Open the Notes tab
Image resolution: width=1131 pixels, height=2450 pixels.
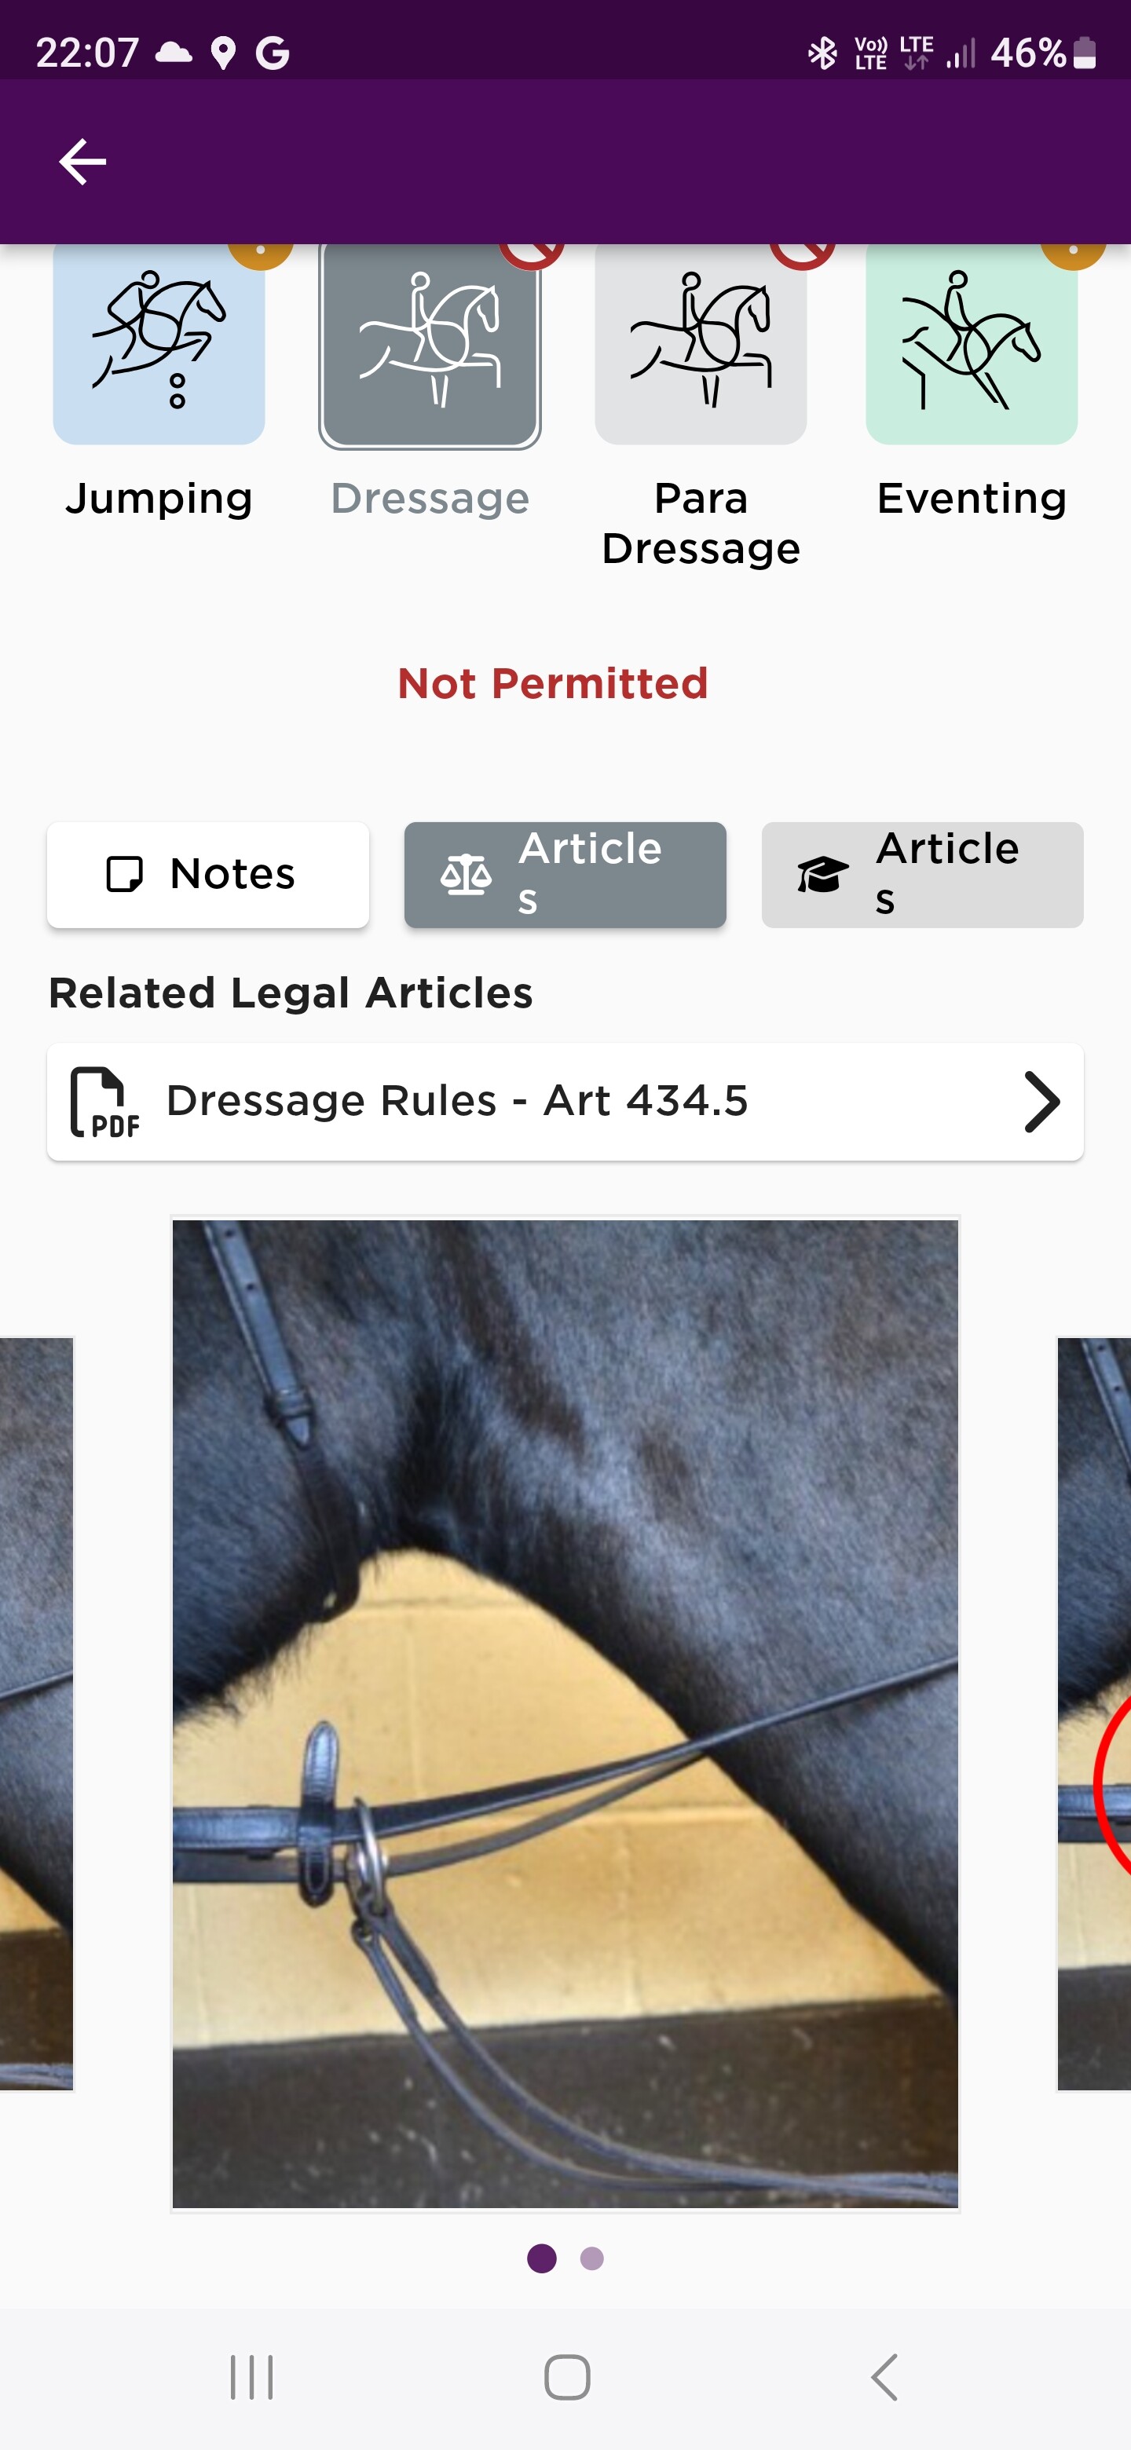pyautogui.click(x=208, y=875)
